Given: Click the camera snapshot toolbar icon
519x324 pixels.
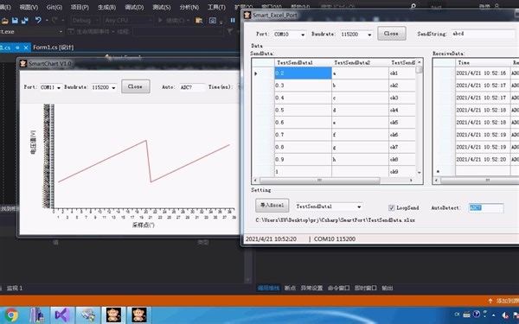Looking at the screenshot, I should point(213,21).
